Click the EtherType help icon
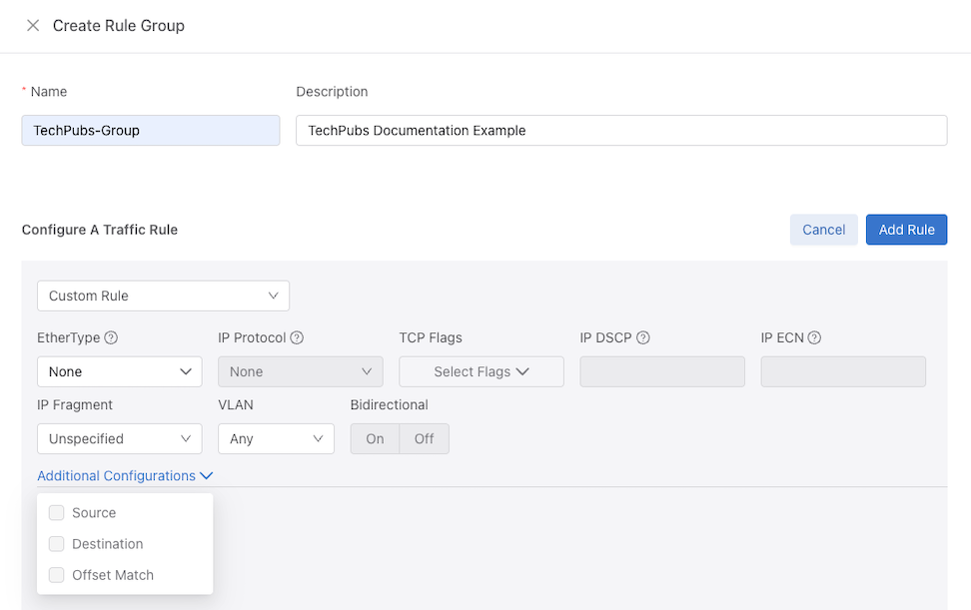Screen dimensions: 971x610 [111, 337]
